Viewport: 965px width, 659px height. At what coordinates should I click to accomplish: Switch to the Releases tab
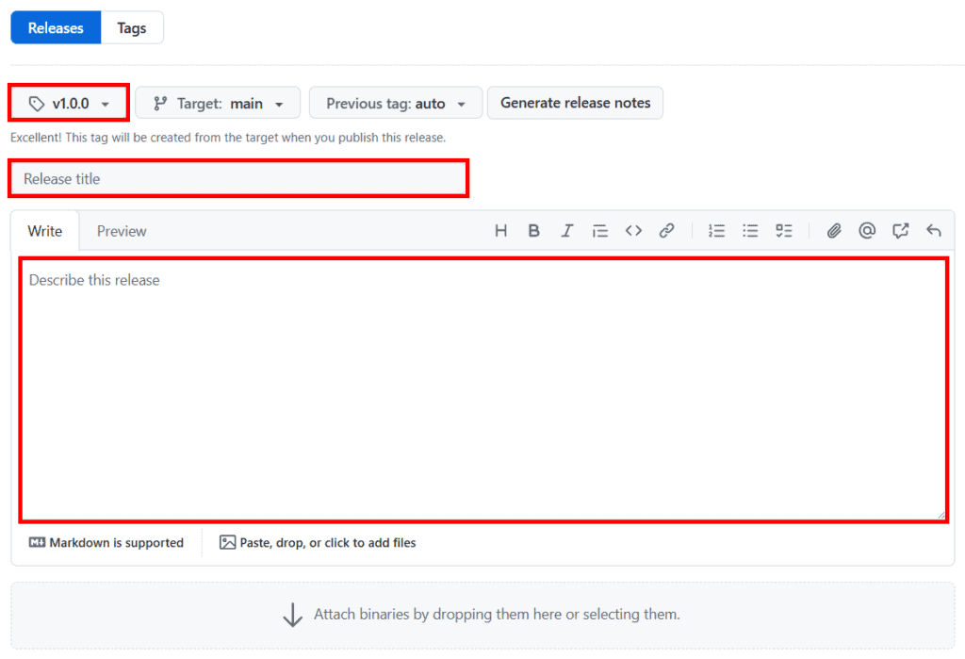pos(56,27)
